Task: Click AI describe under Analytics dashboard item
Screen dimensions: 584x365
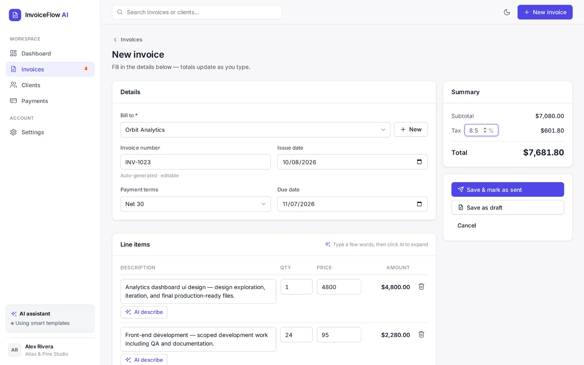Action: pos(144,312)
